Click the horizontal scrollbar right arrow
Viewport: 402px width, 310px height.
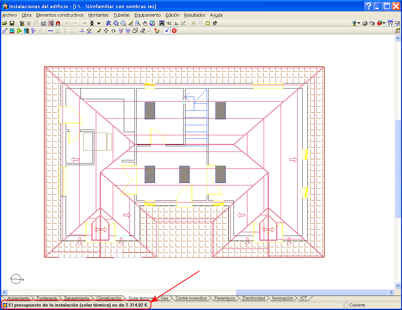391,292
